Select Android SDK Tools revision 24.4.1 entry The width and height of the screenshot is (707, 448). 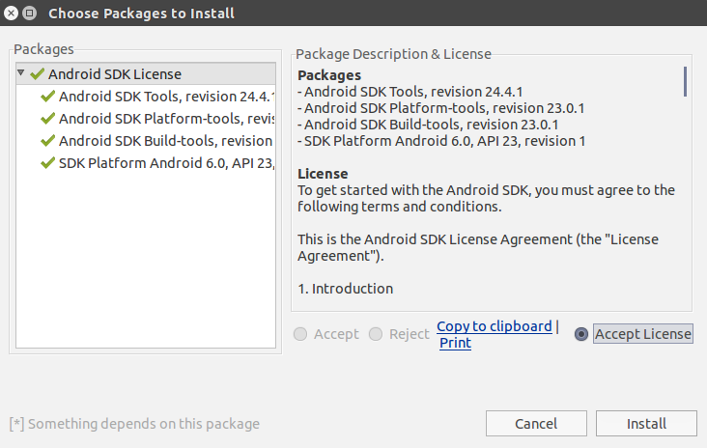(x=166, y=97)
